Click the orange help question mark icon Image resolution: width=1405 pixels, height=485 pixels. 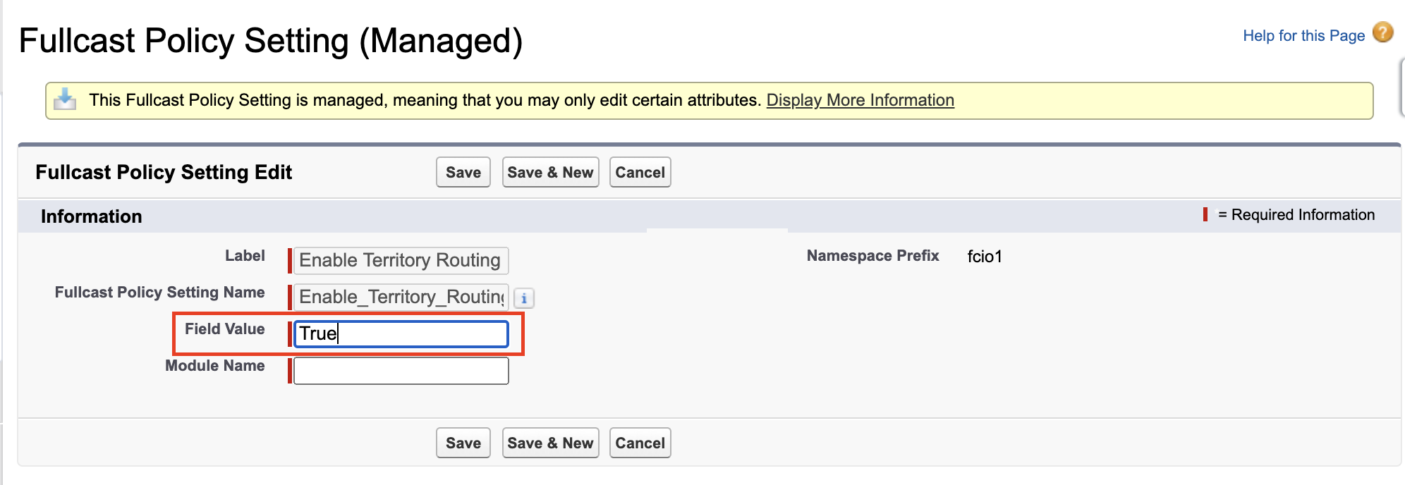pyautogui.click(x=1383, y=32)
